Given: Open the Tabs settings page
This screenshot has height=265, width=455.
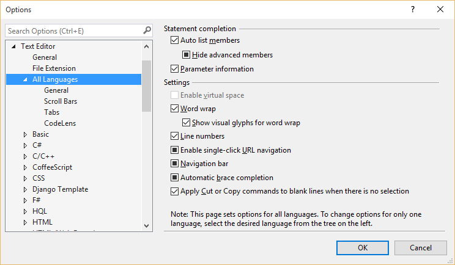Looking at the screenshot, I should 51,112.
